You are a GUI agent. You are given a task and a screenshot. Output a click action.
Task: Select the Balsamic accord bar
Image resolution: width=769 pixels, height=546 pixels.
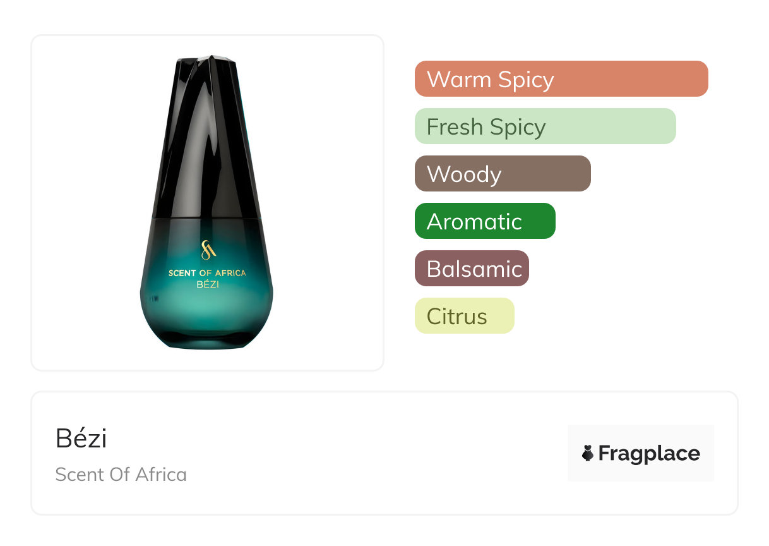[471, 269]
